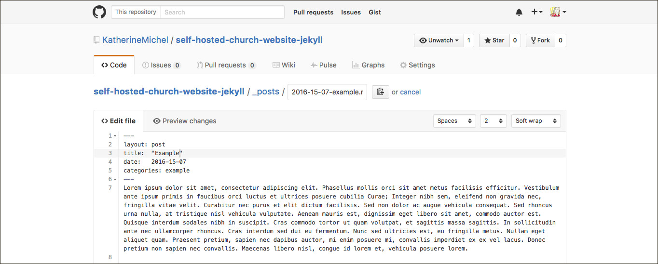
Task: Go to the Wiki tab
Action: click(x=284, y=65)
